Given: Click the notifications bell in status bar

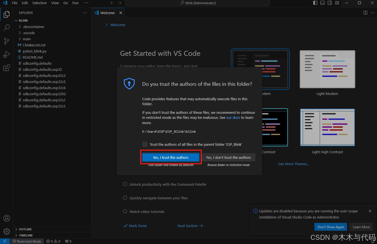Looking at the screenshot, I should click(x=373, y=241).
